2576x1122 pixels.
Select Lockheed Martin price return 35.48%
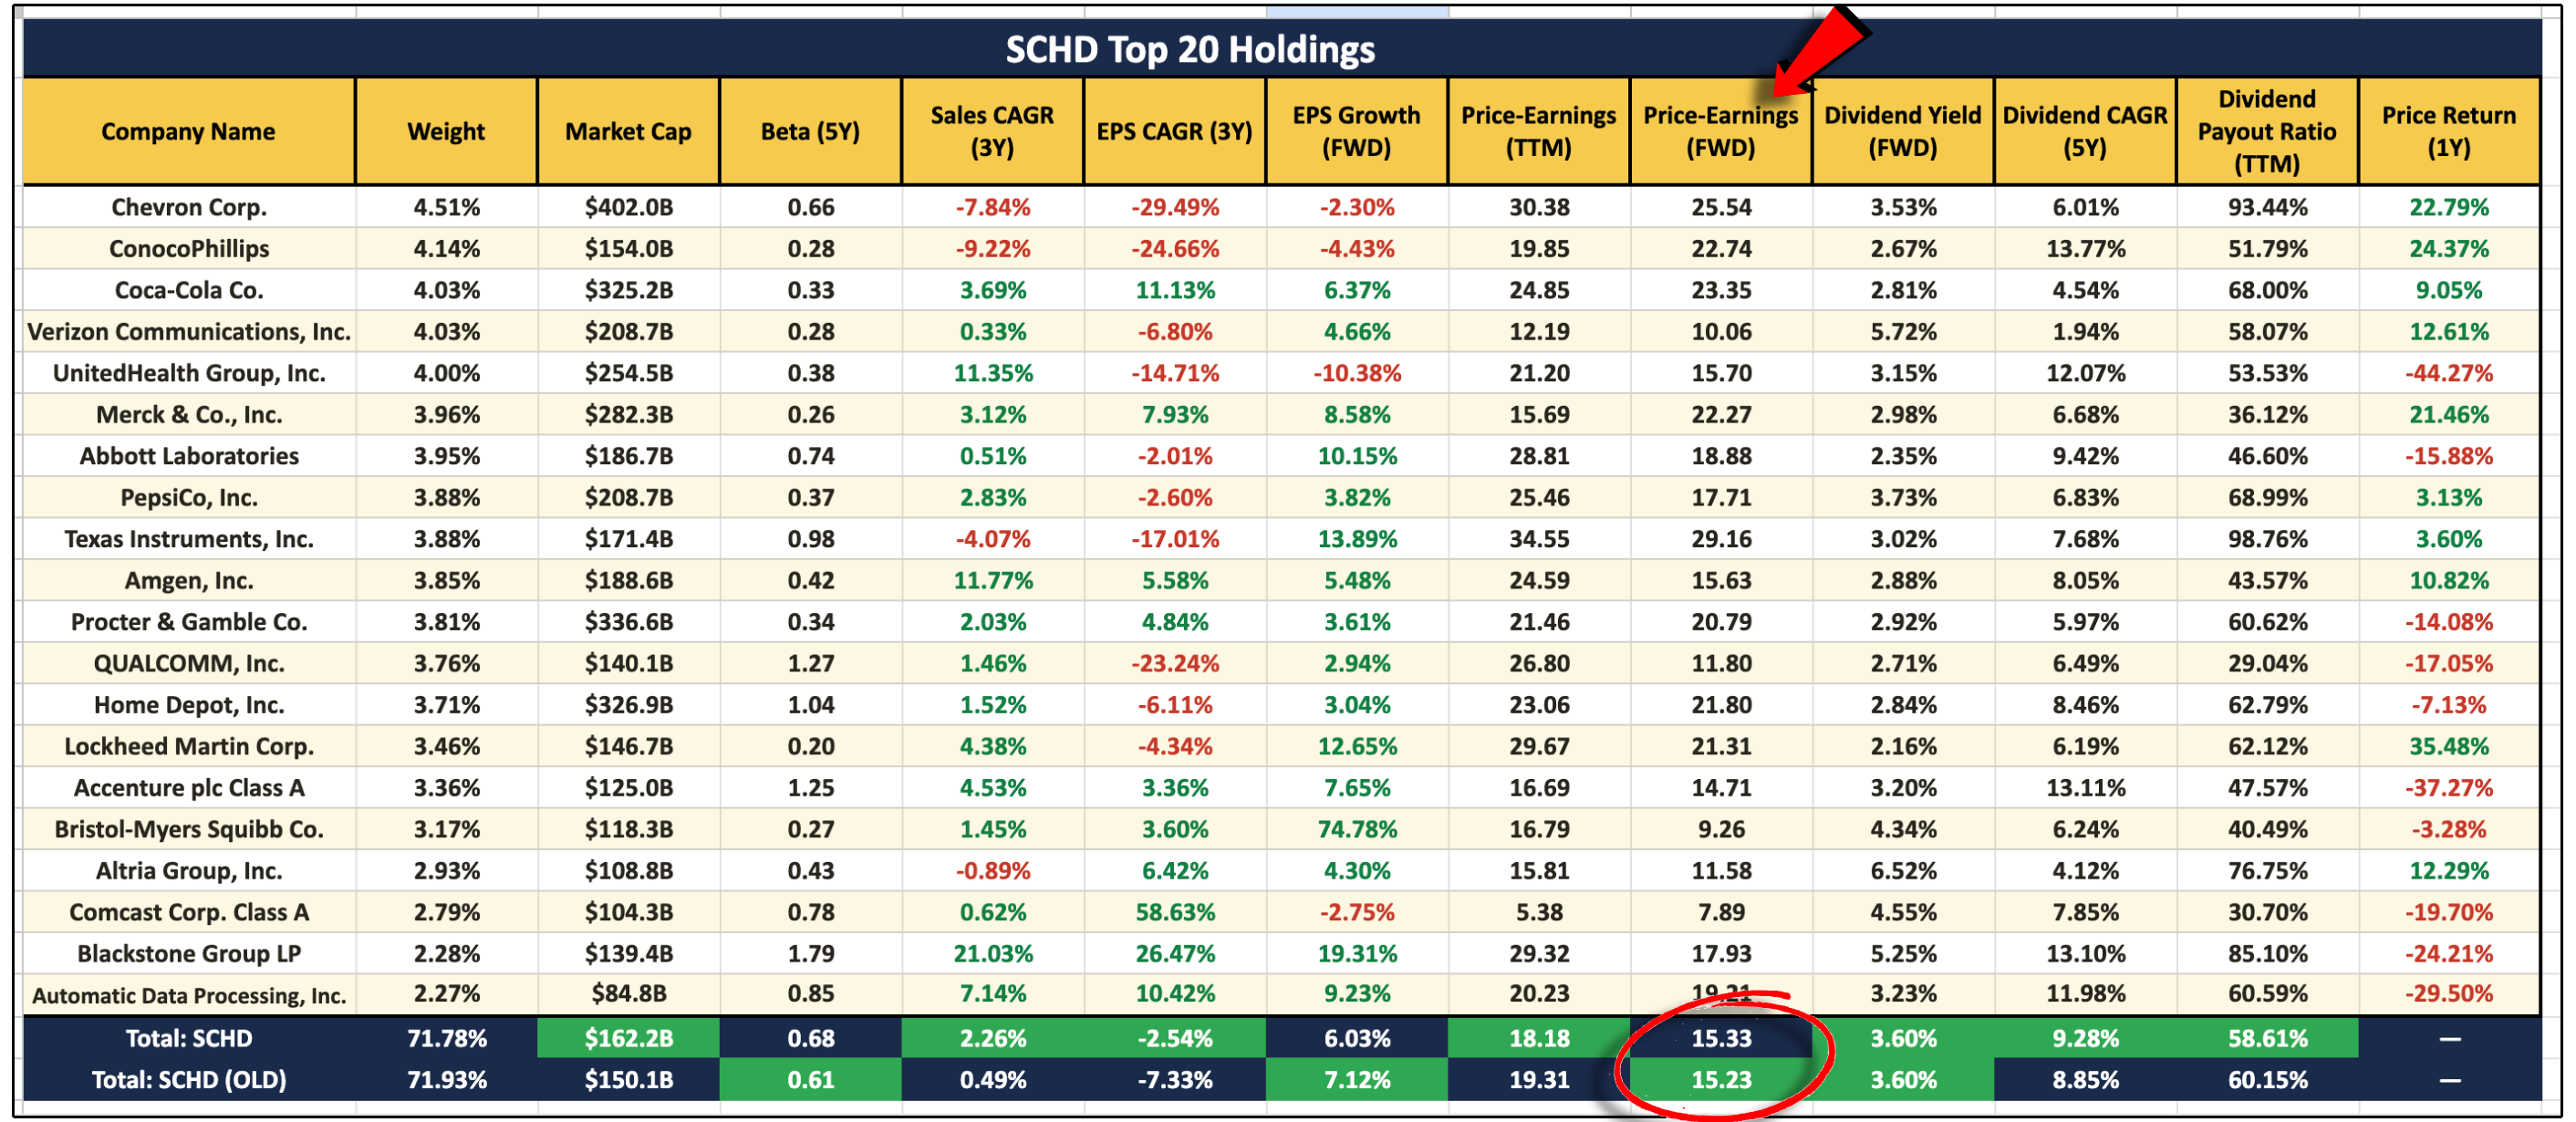(2448, 746)
